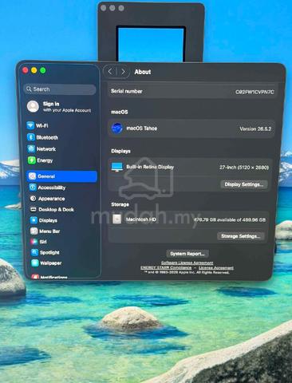Open the Energy settings pane

pyautogui.click(x=41, y=160)
